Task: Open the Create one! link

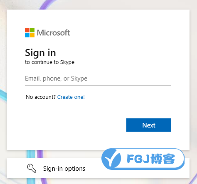Action: click(71, 97)
